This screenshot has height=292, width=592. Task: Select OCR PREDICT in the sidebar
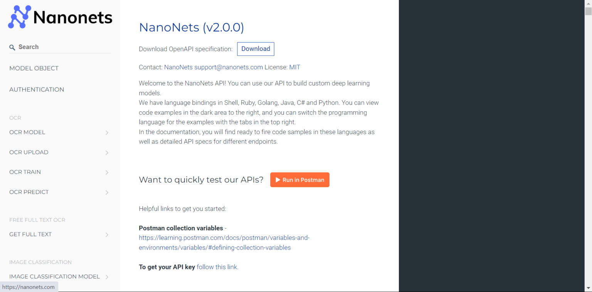point(29,192)
